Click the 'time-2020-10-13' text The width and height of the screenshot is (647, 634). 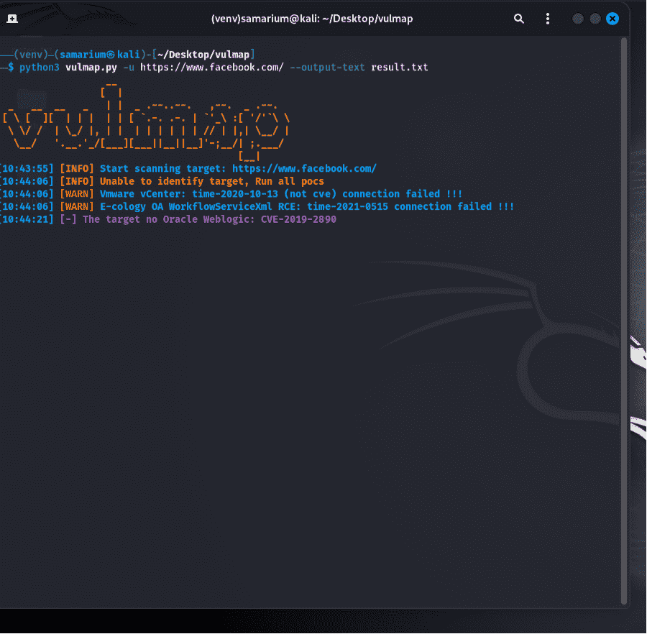coord(235,194)
